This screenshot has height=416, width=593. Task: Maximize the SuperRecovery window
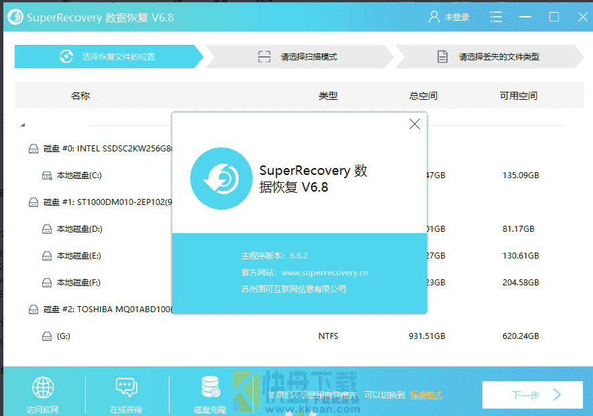pyautogui.click(x=554, y=17)
